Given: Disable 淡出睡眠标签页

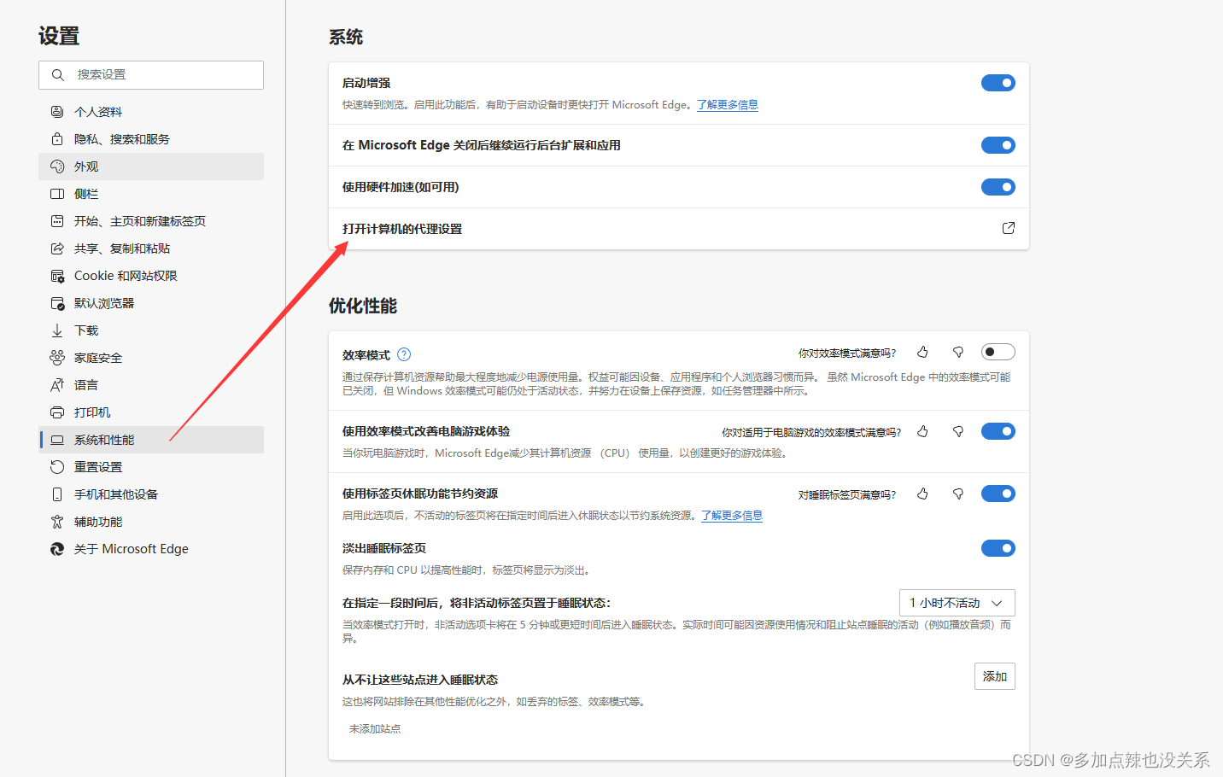Looking at the screenshot, I should 998,548.
